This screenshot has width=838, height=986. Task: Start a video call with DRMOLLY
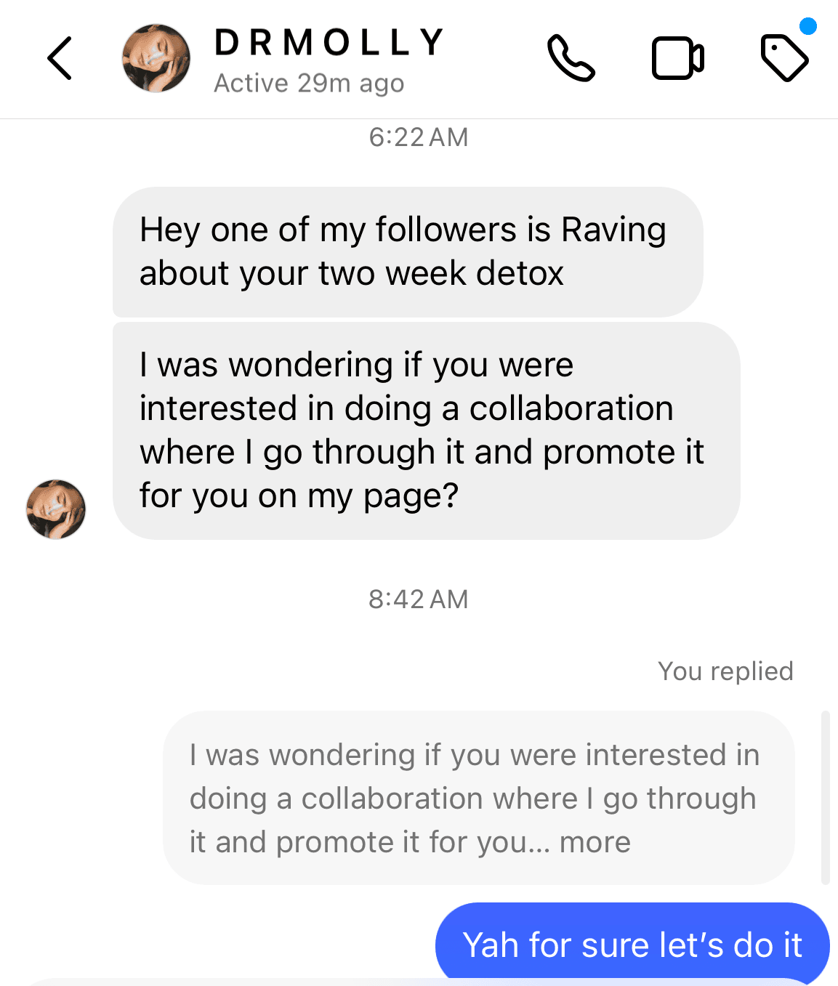[677, 58]
